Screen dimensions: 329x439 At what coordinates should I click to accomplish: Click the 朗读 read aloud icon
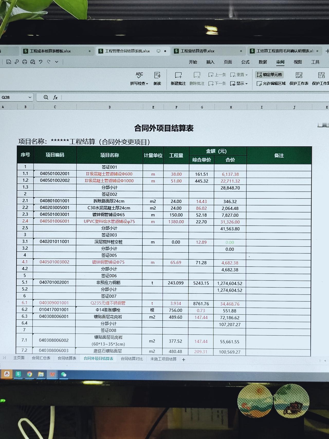pos(157,78)
